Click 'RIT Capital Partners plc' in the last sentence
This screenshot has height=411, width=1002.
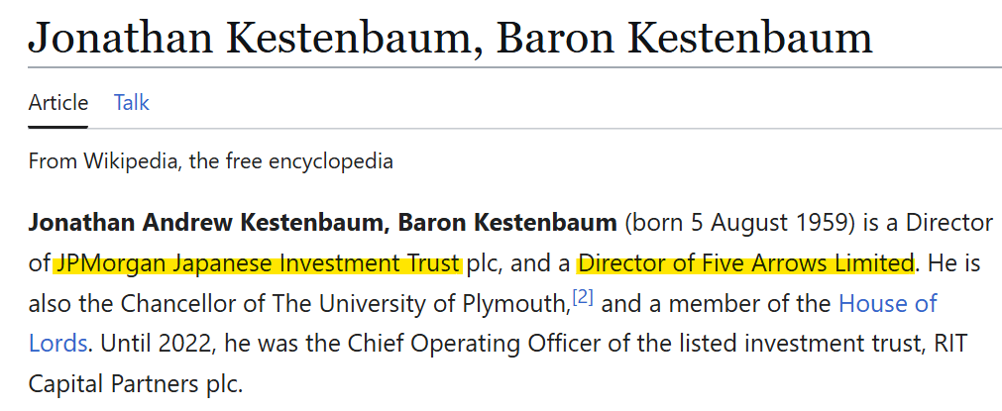tap(135, 383)
